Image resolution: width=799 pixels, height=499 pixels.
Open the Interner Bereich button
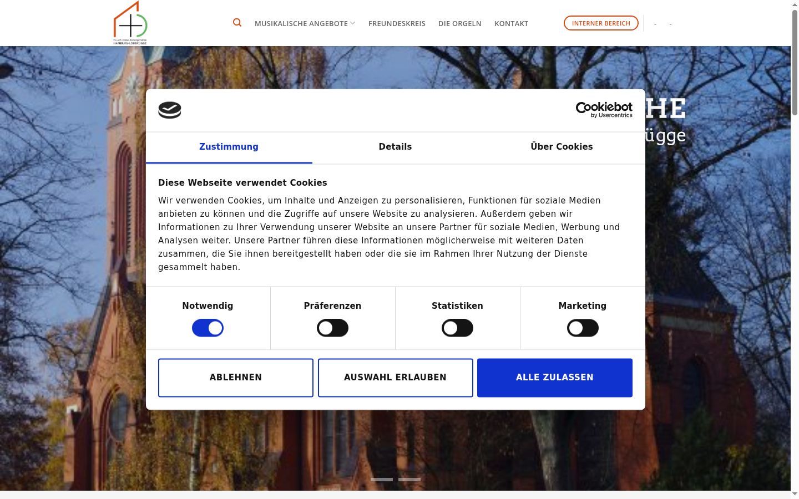[x=601, y=23]
